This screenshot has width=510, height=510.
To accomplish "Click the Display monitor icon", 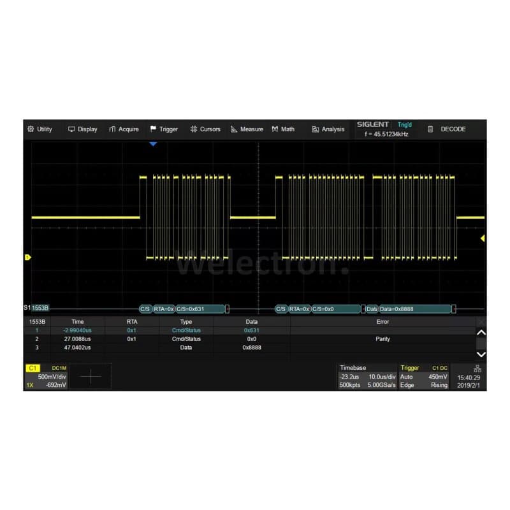I will pos(71,129).
